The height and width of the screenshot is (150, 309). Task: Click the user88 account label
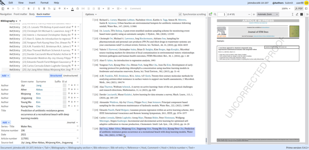(x=300, y=3)
